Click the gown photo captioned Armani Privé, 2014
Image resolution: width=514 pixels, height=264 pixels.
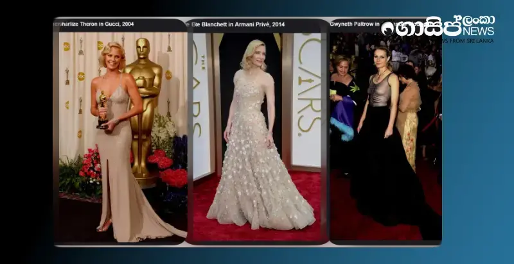point(256,137)
